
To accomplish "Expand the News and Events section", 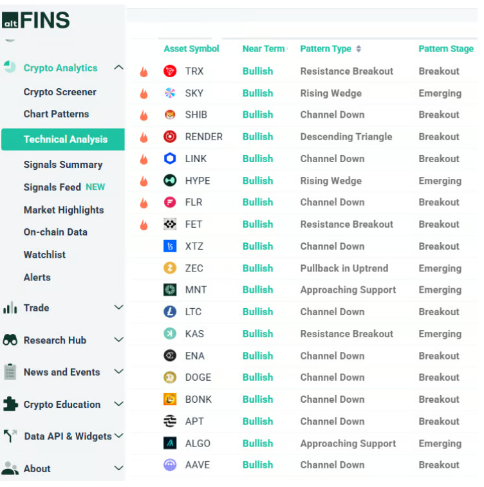I will click(x=118, y=372).
